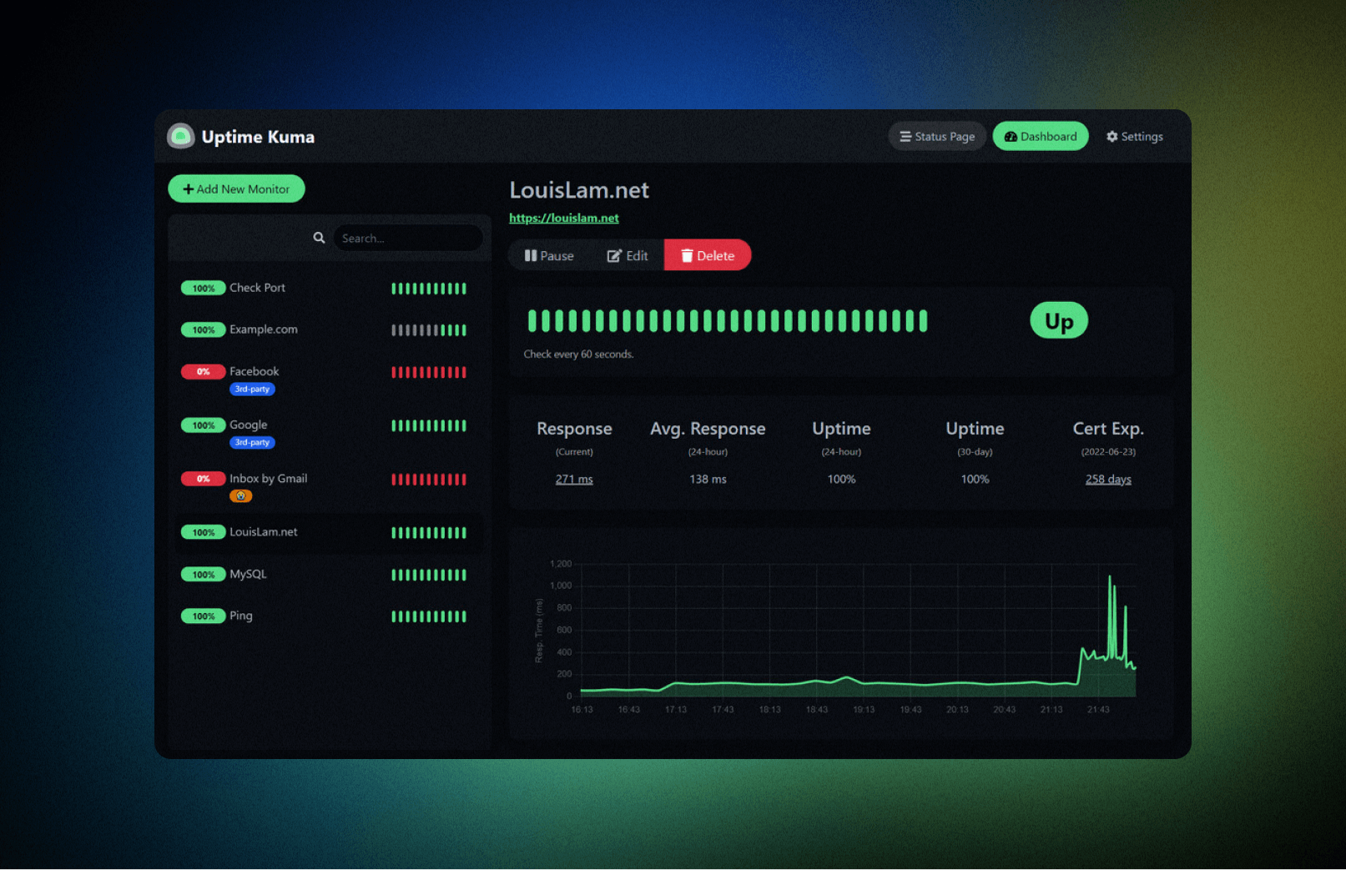Pause the LouisLam.net monitor
Image resolution: width=1346 pixels, height=870 pixels.
pos(548,255)
